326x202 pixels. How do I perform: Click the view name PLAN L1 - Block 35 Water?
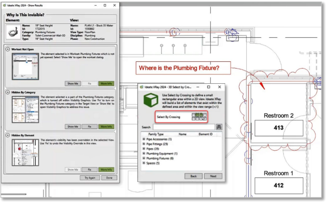coord(99,25)
